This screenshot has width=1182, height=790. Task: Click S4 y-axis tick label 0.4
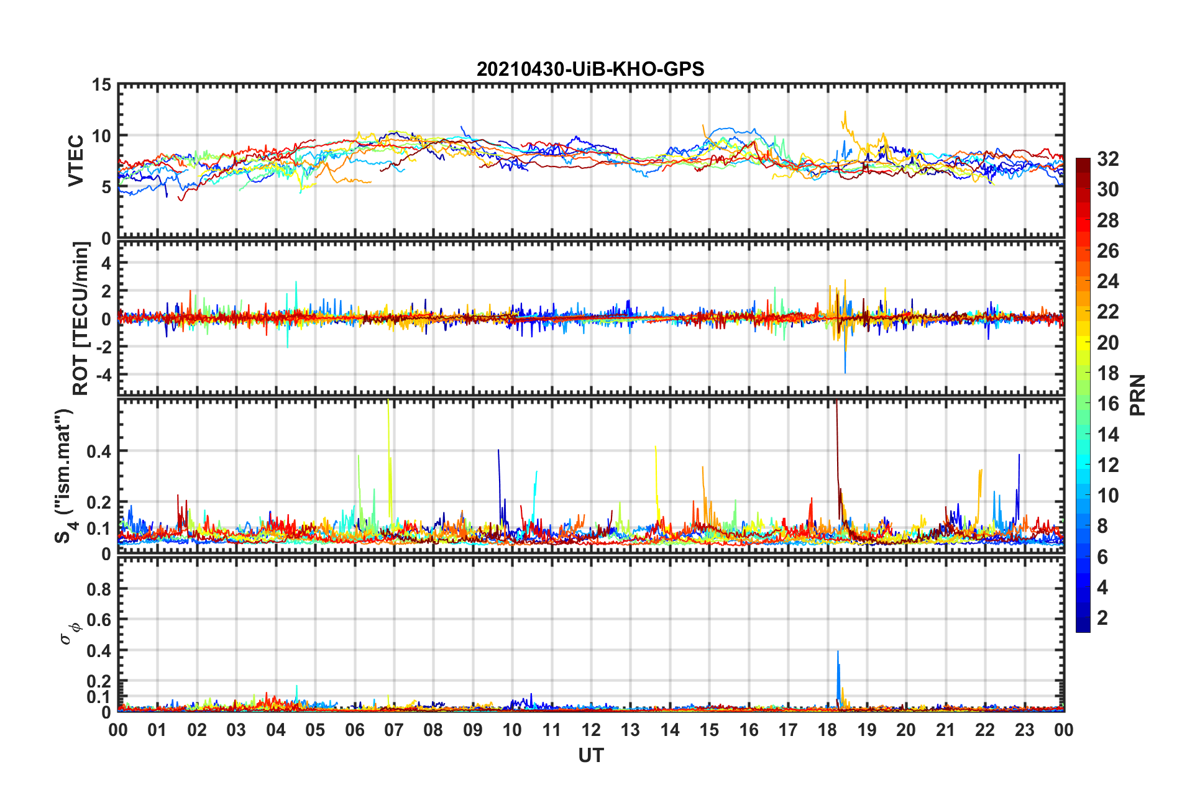pyautogui.click(x=99, y=452)
